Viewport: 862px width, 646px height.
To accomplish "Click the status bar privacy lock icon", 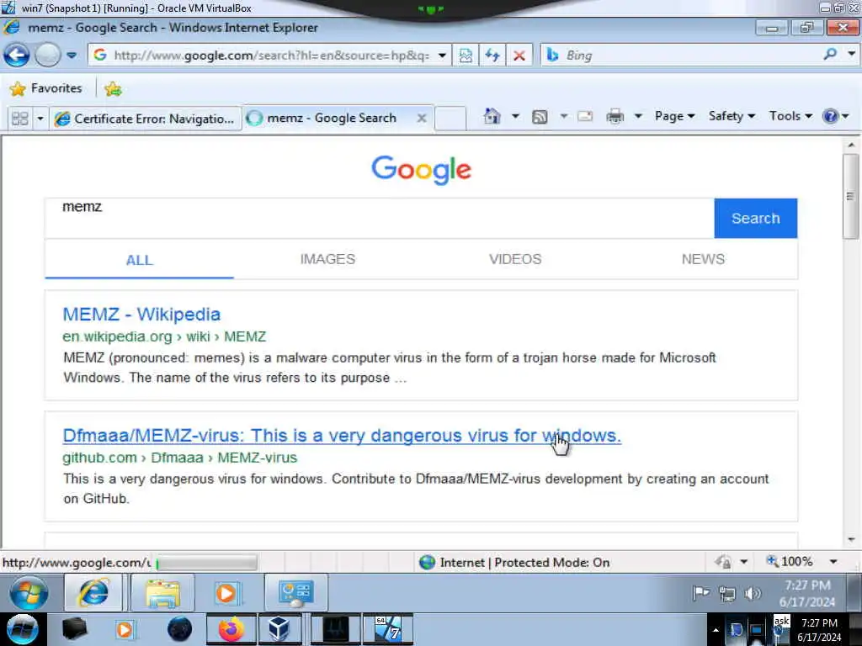I will [723, 562].
